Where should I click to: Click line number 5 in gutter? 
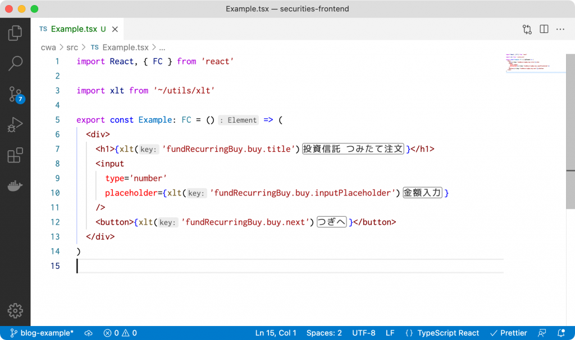point(57,120)
